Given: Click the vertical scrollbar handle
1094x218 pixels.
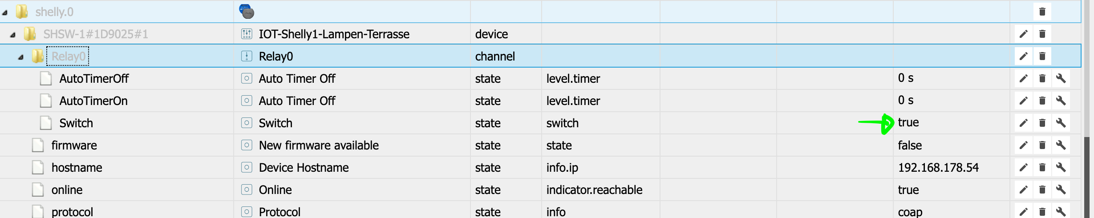Looking at the screenshot, I should 1086,178.
